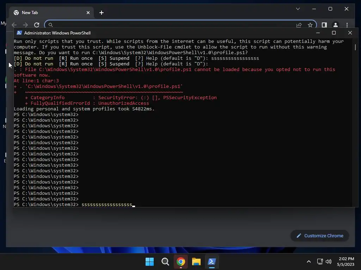
Task: Go forward in Chrome
Action: (25, 25)
